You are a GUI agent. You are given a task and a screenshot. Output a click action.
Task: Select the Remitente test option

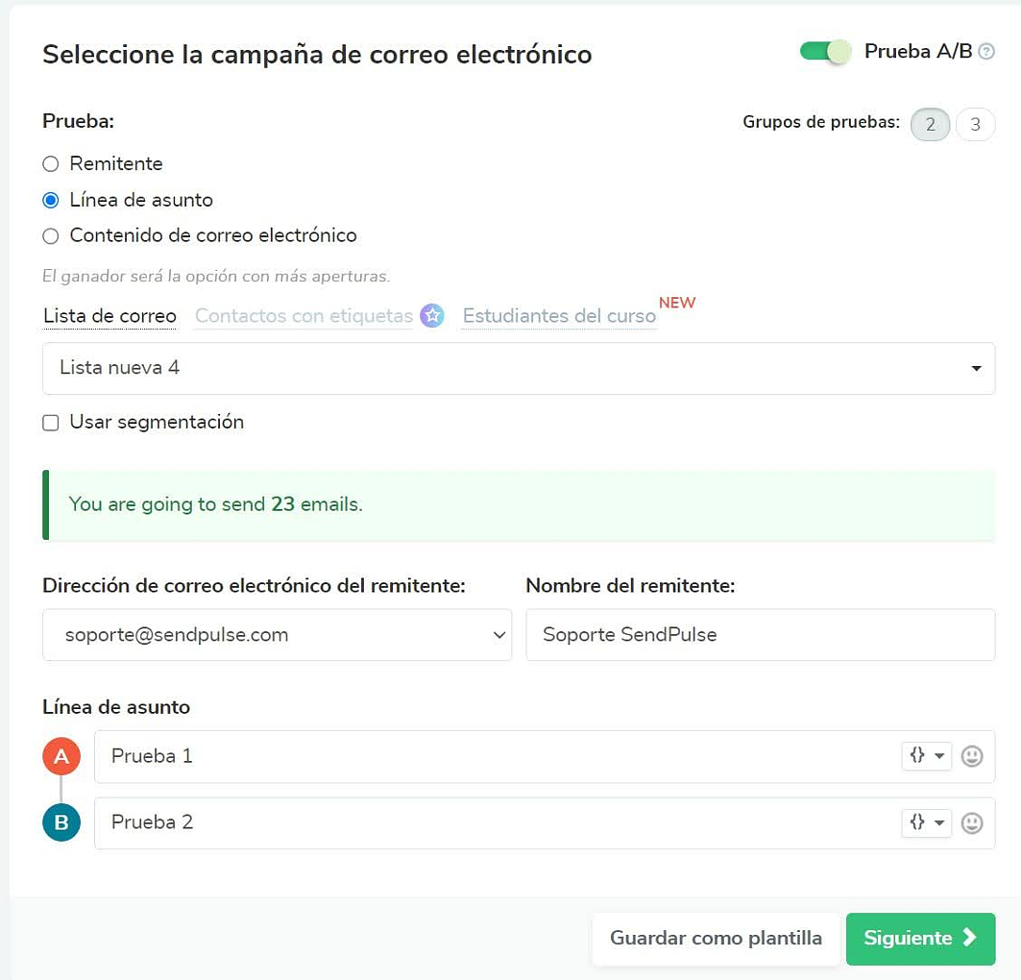[50, 163]
